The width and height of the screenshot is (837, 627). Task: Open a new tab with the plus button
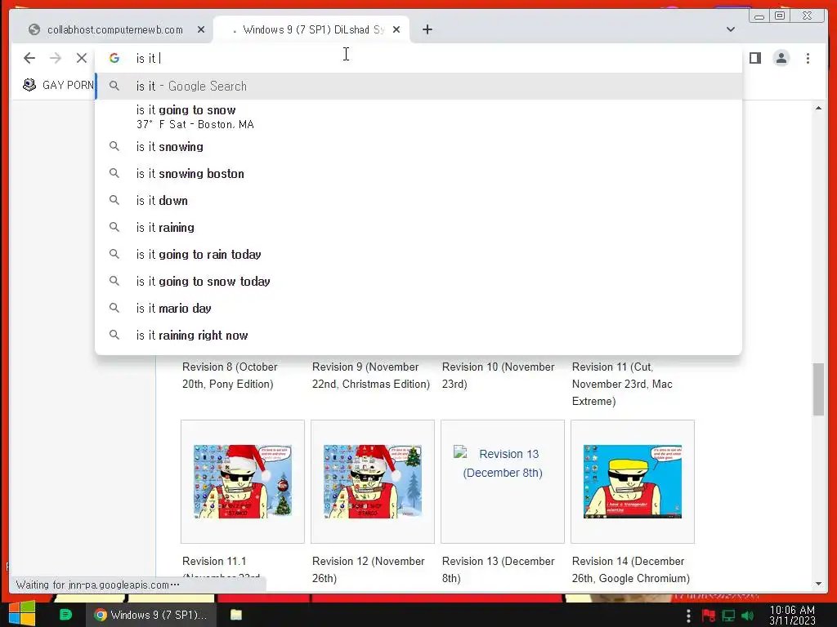pyautogui.click(x=427, y=30)
